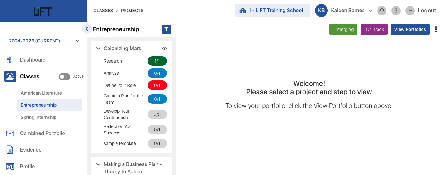The height and width of the screenshot is (175, 442).
Task: Click the help question mark icon
Action: click(x=396, y=11)
